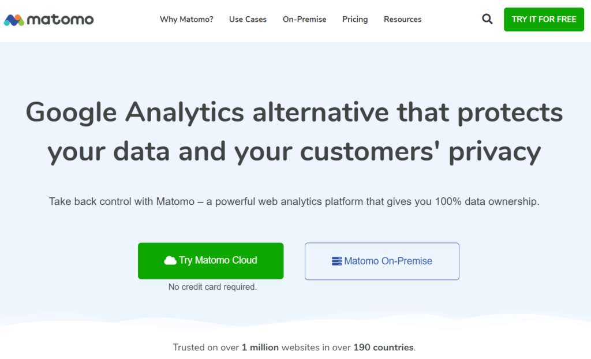Click the 'No credit card required.' note
591x359 pixels.
pyautogui.click(x=212, y=287)
